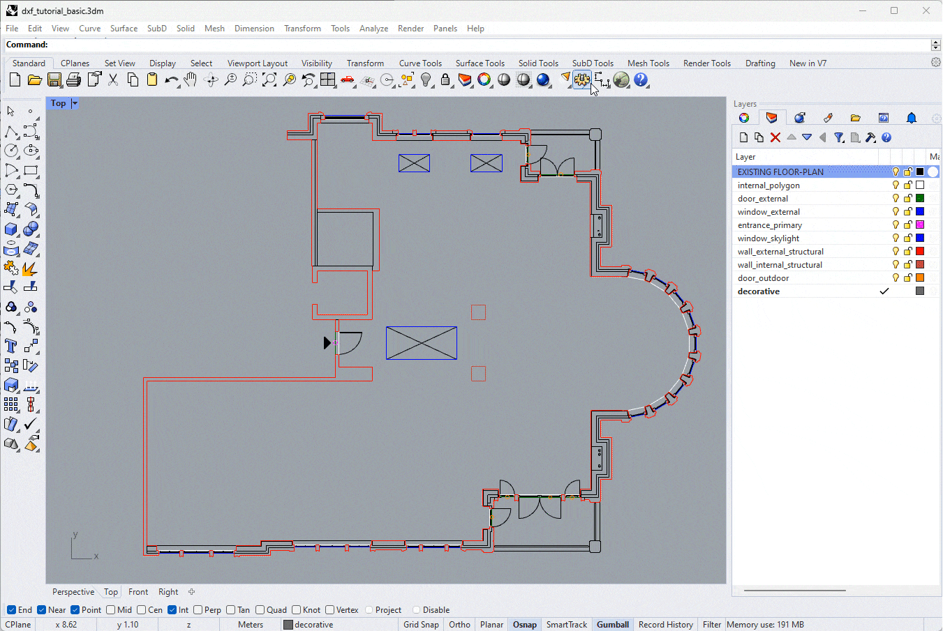Click the layer filter funnel icon

[839, 137]
